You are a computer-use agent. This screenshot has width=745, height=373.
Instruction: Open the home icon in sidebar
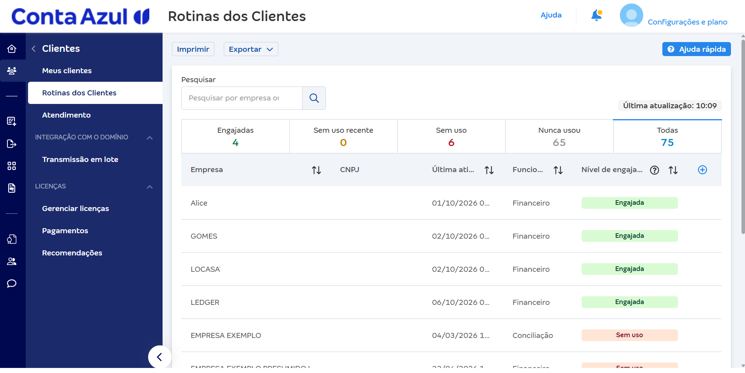click(12, 49)
